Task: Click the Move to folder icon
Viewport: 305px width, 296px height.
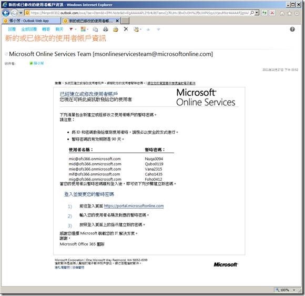Action: click(136, 29)
